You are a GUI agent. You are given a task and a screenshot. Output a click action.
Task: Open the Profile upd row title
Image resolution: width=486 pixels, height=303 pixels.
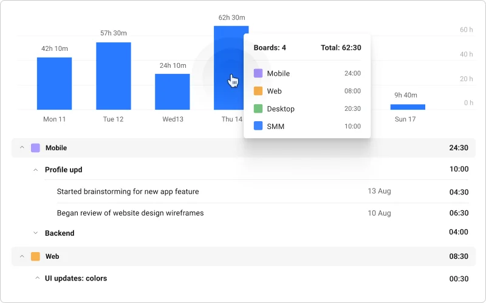tap(64, 170)
